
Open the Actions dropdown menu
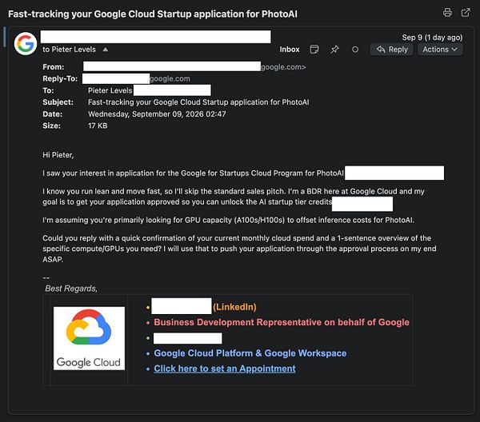coord(440,50)
